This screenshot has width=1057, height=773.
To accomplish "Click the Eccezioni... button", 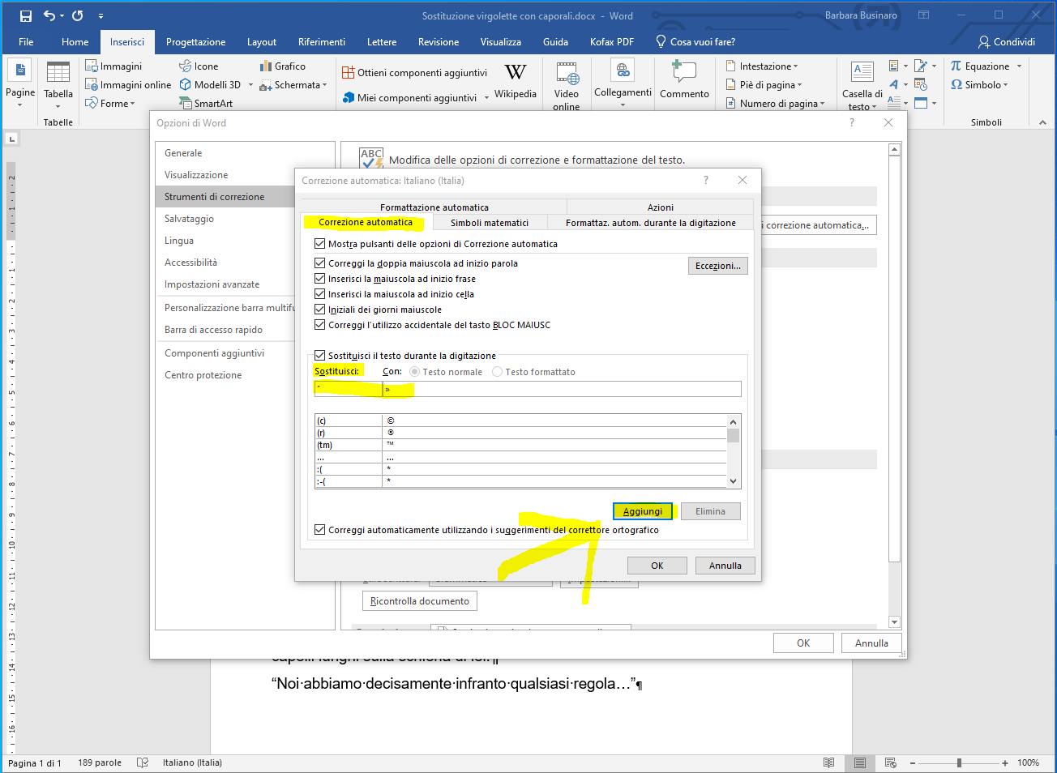I will (x=717, y=266).
